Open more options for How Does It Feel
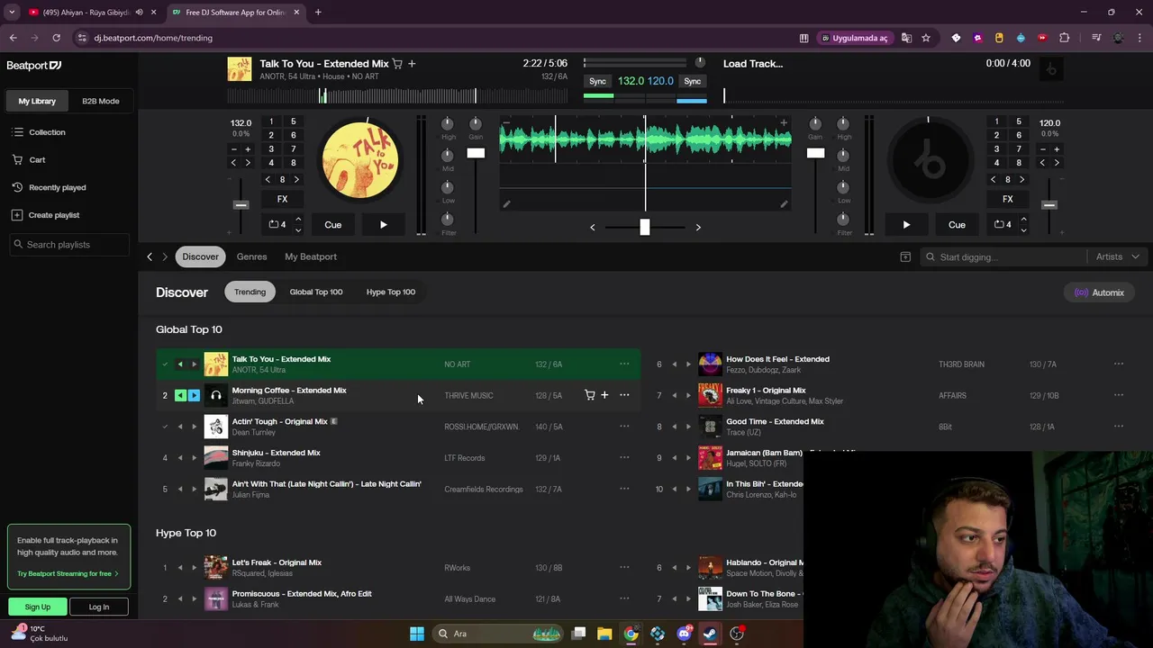 (x=1119, y=364)
